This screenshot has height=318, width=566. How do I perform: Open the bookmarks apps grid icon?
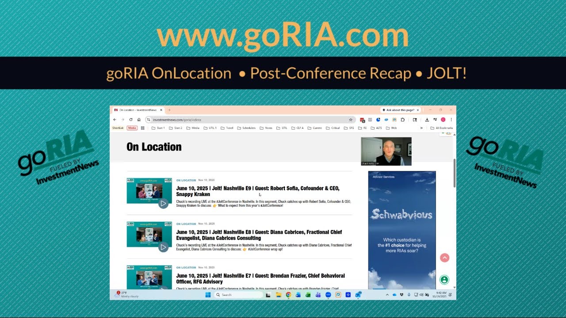tap(143, 128)
